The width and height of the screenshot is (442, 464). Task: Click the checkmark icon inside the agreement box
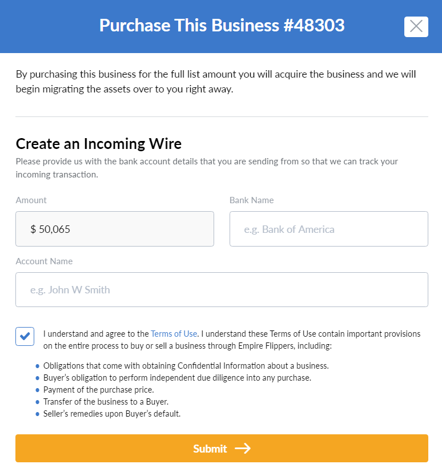pyautogui.click(x=25, y=336)
